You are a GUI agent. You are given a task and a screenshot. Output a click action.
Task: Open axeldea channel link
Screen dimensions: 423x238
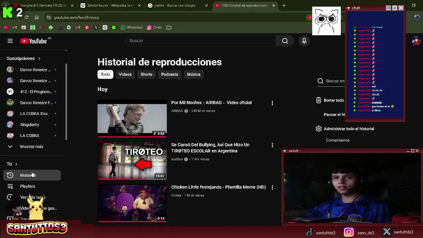pyautogui.click(x=177, y=159)
